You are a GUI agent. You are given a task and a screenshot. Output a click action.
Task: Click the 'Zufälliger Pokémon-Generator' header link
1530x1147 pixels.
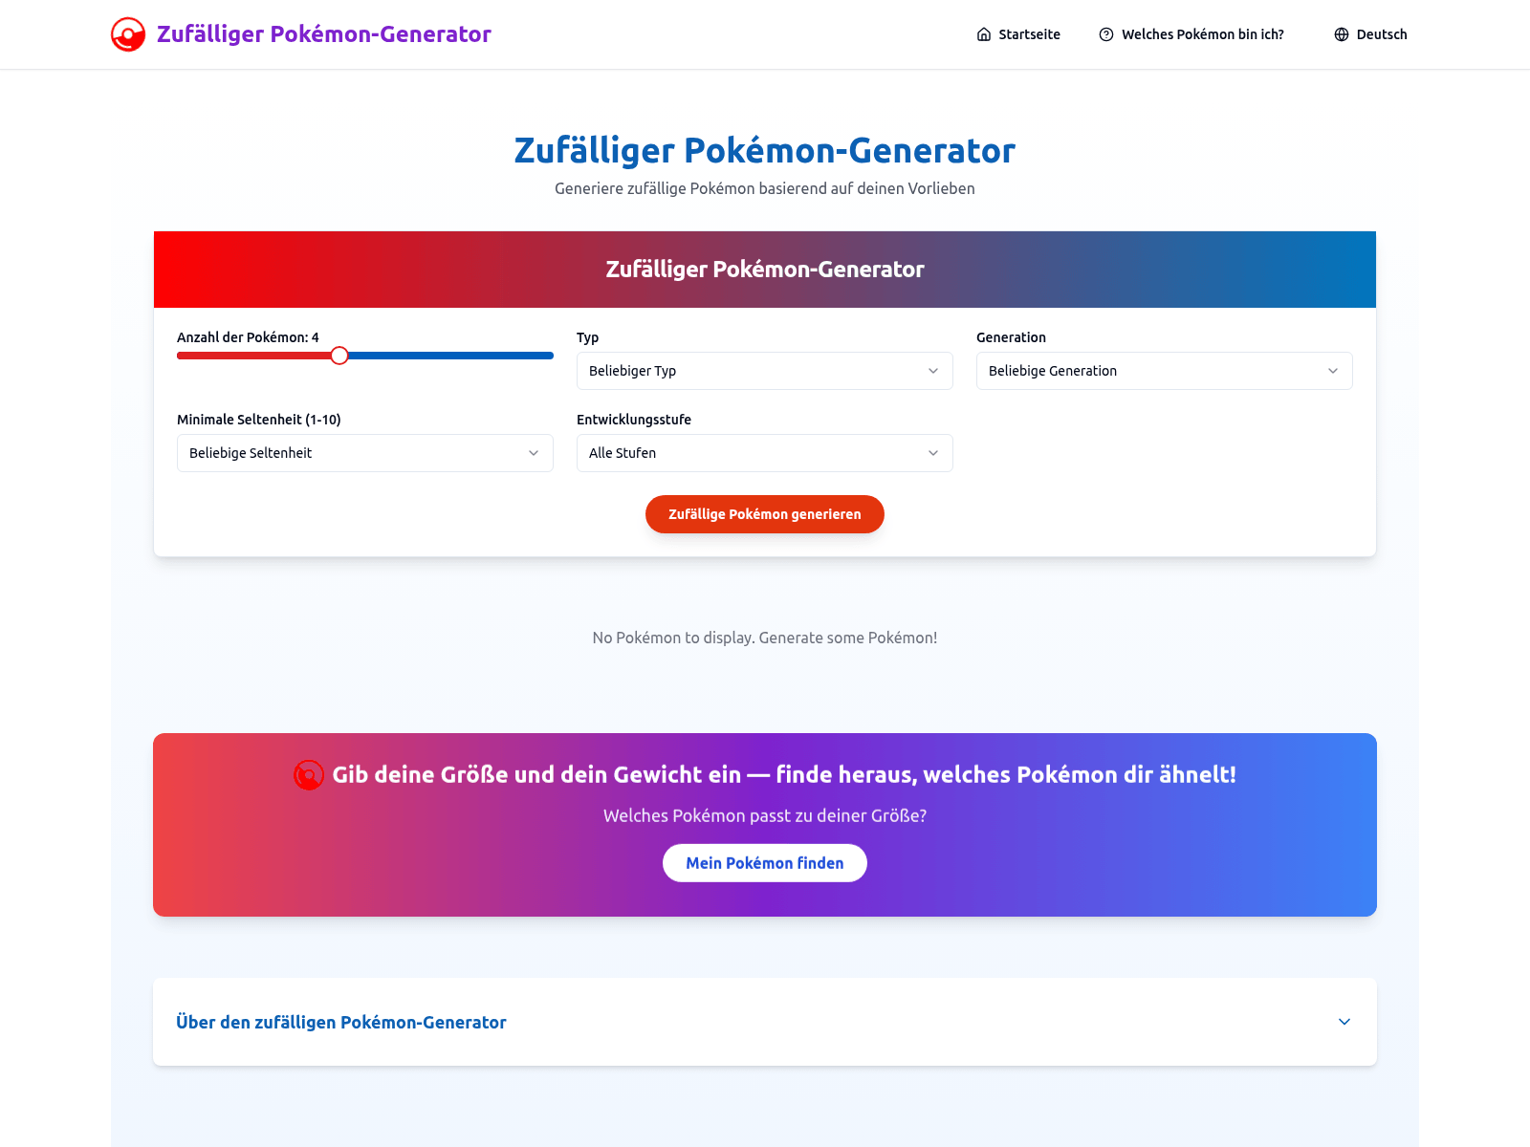tap(323, 33)
